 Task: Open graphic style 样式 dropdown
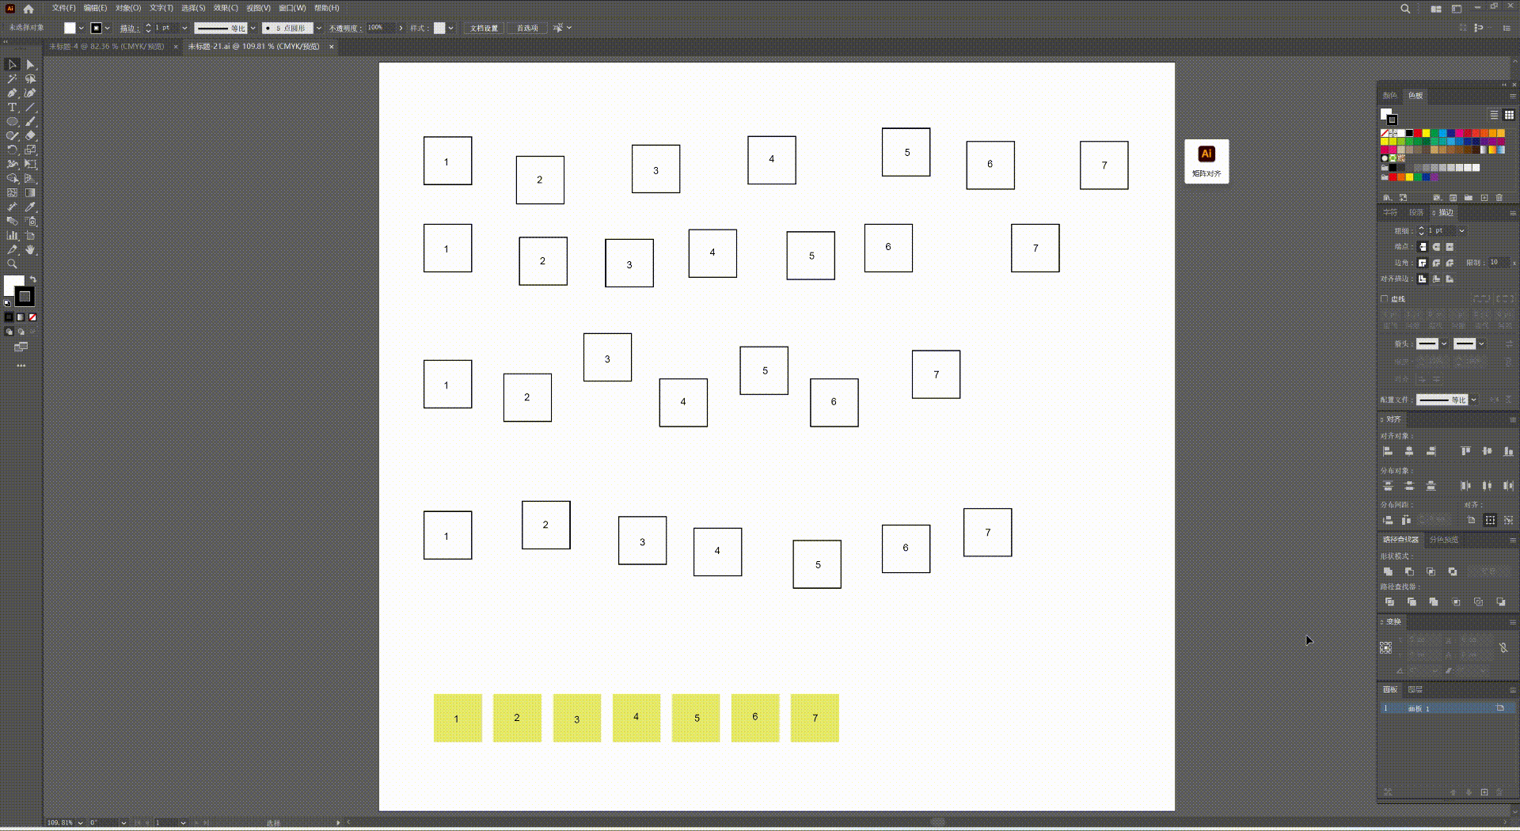[x=450, y=28]
